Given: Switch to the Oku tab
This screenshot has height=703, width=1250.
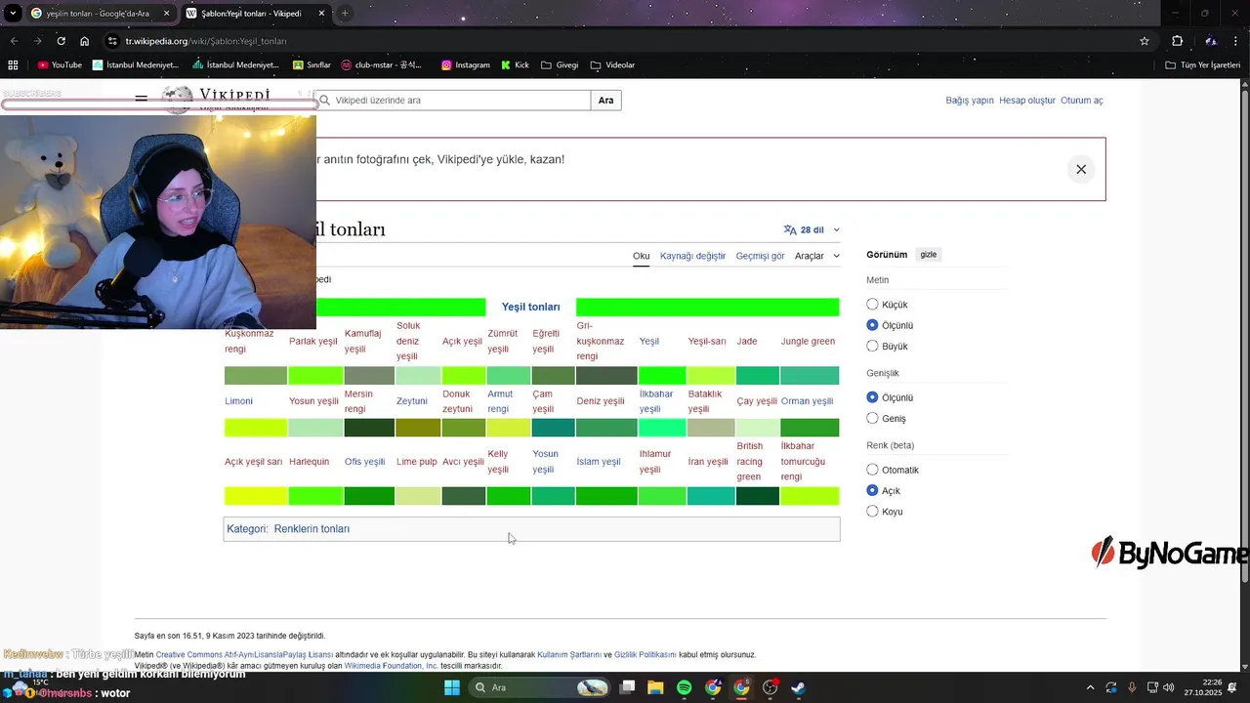Looking at the screenshot, I should point(641,256).
